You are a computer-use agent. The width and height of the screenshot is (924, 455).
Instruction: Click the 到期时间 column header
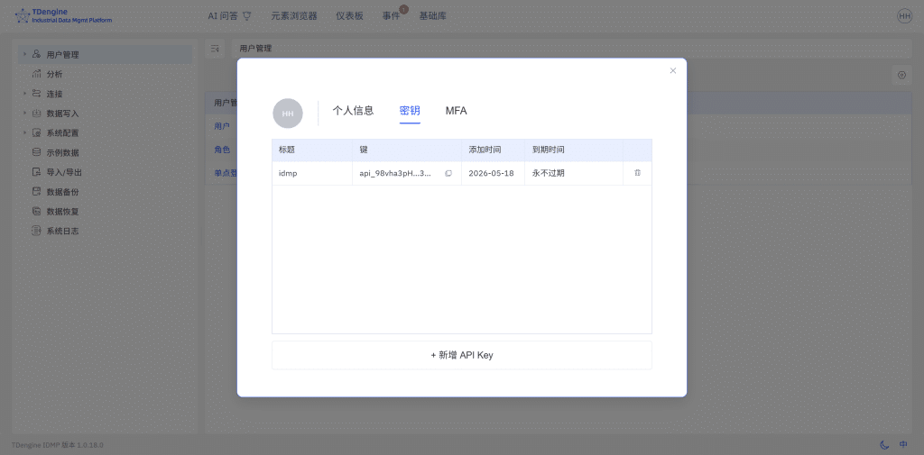[x=573, y=150]
